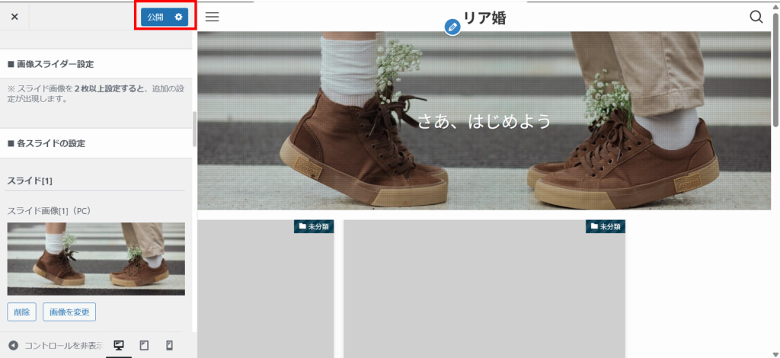Select the slide image [1] thumbnail
Viewport: 780px width, 358px height.
click(x=96, y=259)
